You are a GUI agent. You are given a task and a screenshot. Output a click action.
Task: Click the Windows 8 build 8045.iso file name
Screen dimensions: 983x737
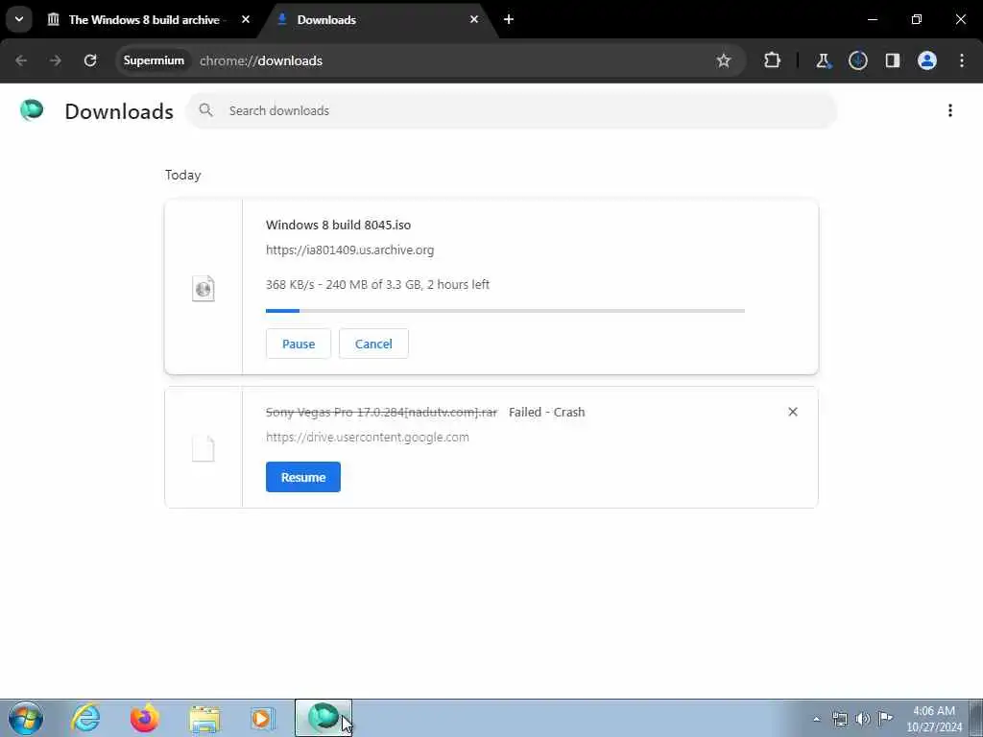339,225
